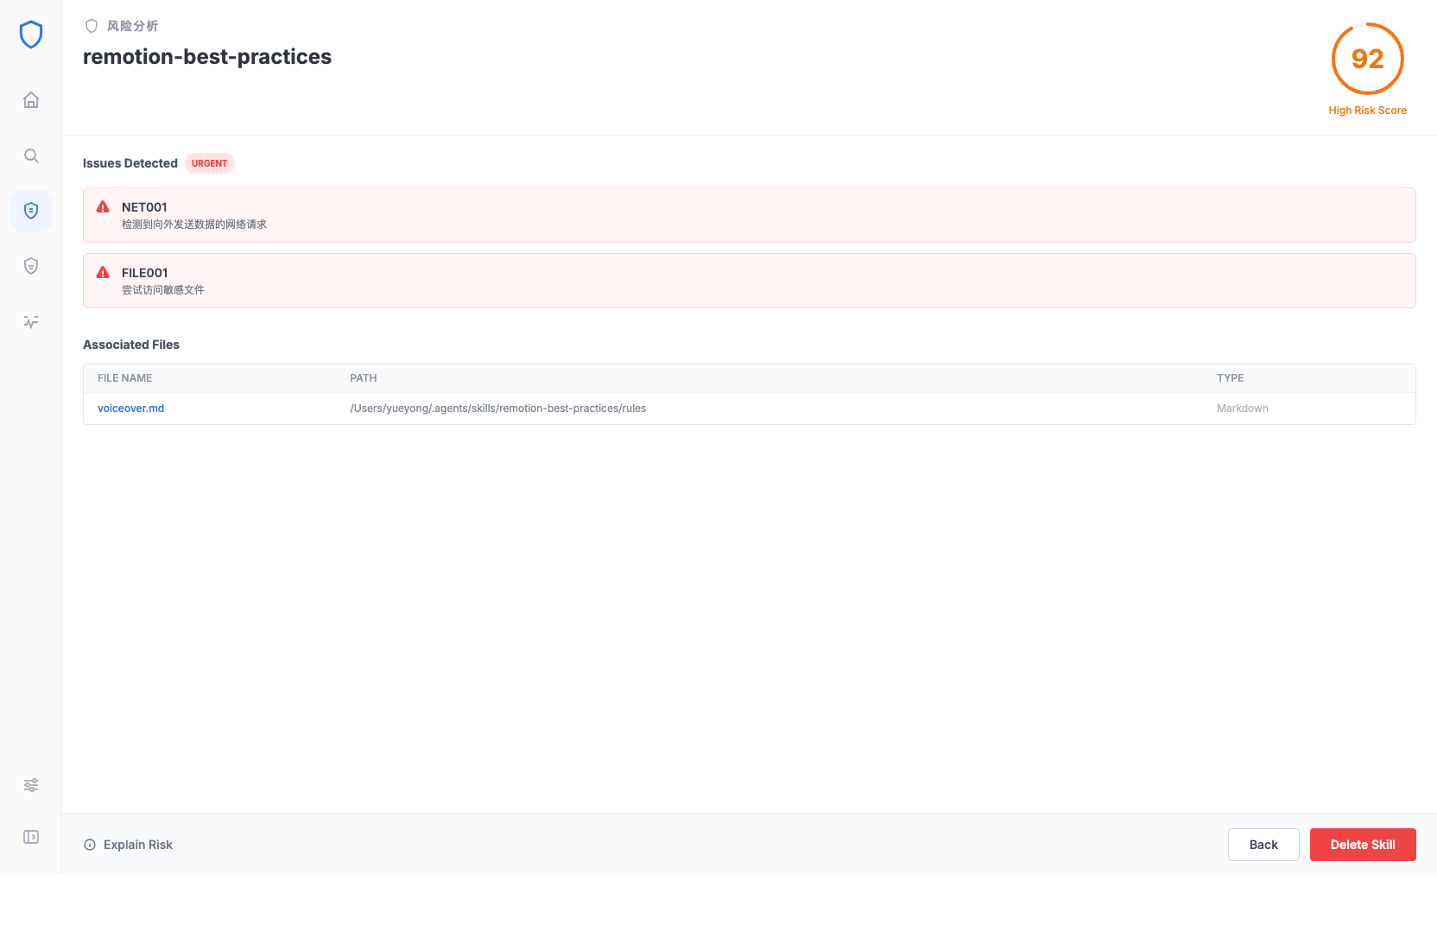1437x950 pixels.
Task: Open the voiceover.md file link
Action: point(130,408)
